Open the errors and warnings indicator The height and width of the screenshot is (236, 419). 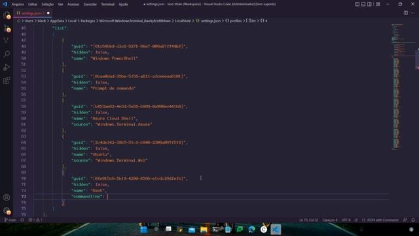tap(35, 220)
